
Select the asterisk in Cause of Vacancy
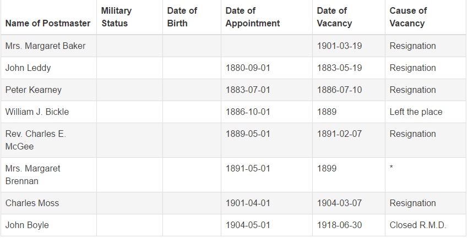pos(391,167)
